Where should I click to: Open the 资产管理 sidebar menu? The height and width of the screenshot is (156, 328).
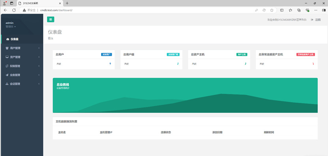pyautogui.click(x=22, y=57)
